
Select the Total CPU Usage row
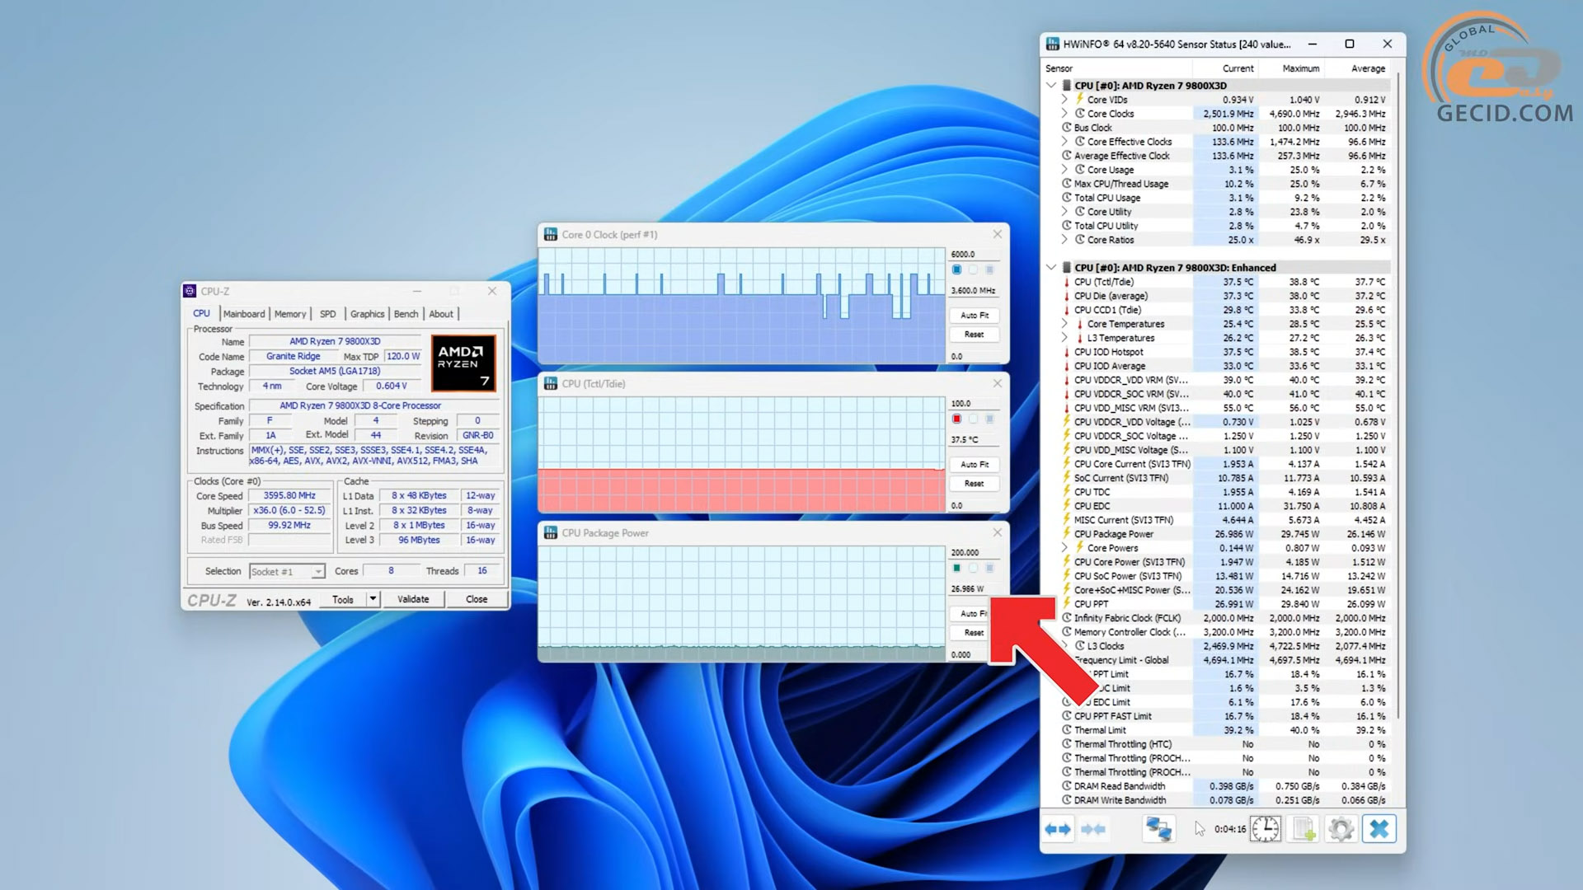point(1224,198)
